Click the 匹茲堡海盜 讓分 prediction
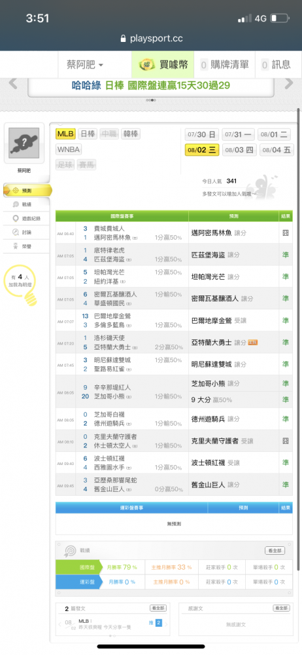Viewport: 302px width, 655px height. pos(216,255)
